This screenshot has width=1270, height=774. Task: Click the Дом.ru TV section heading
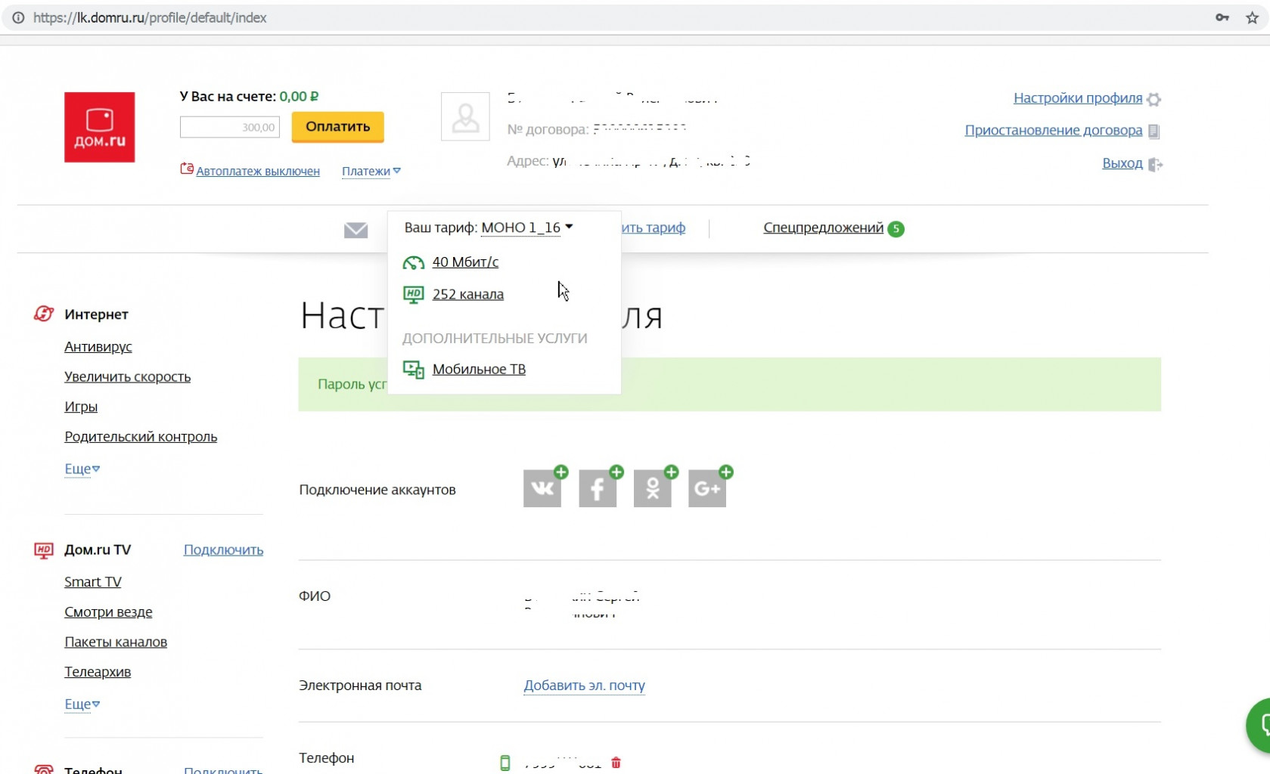(x=98, y=550)
